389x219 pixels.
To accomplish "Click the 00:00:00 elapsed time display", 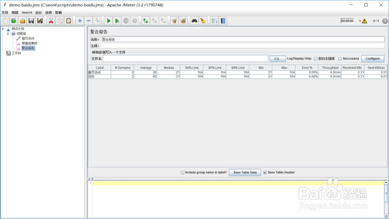I will (x=347, y=21).
